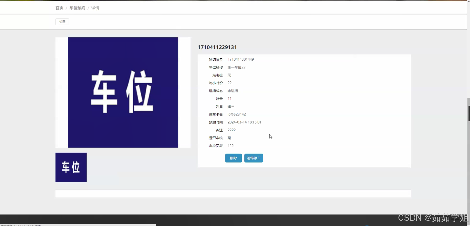Select the 预约时间 timestamp text
The image size is (470, 226).
click(244, 122)
